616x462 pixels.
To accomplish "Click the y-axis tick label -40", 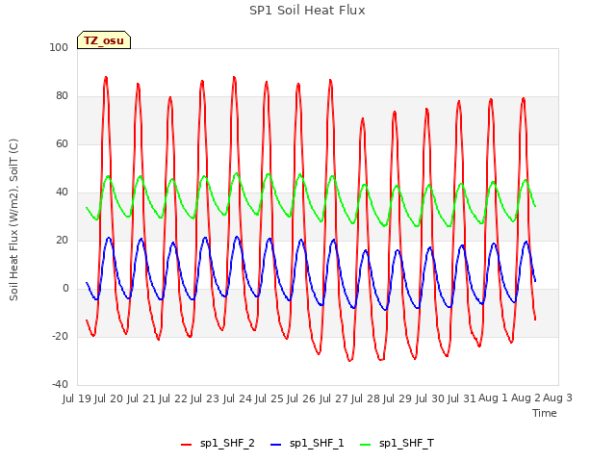I will [60, 385].
